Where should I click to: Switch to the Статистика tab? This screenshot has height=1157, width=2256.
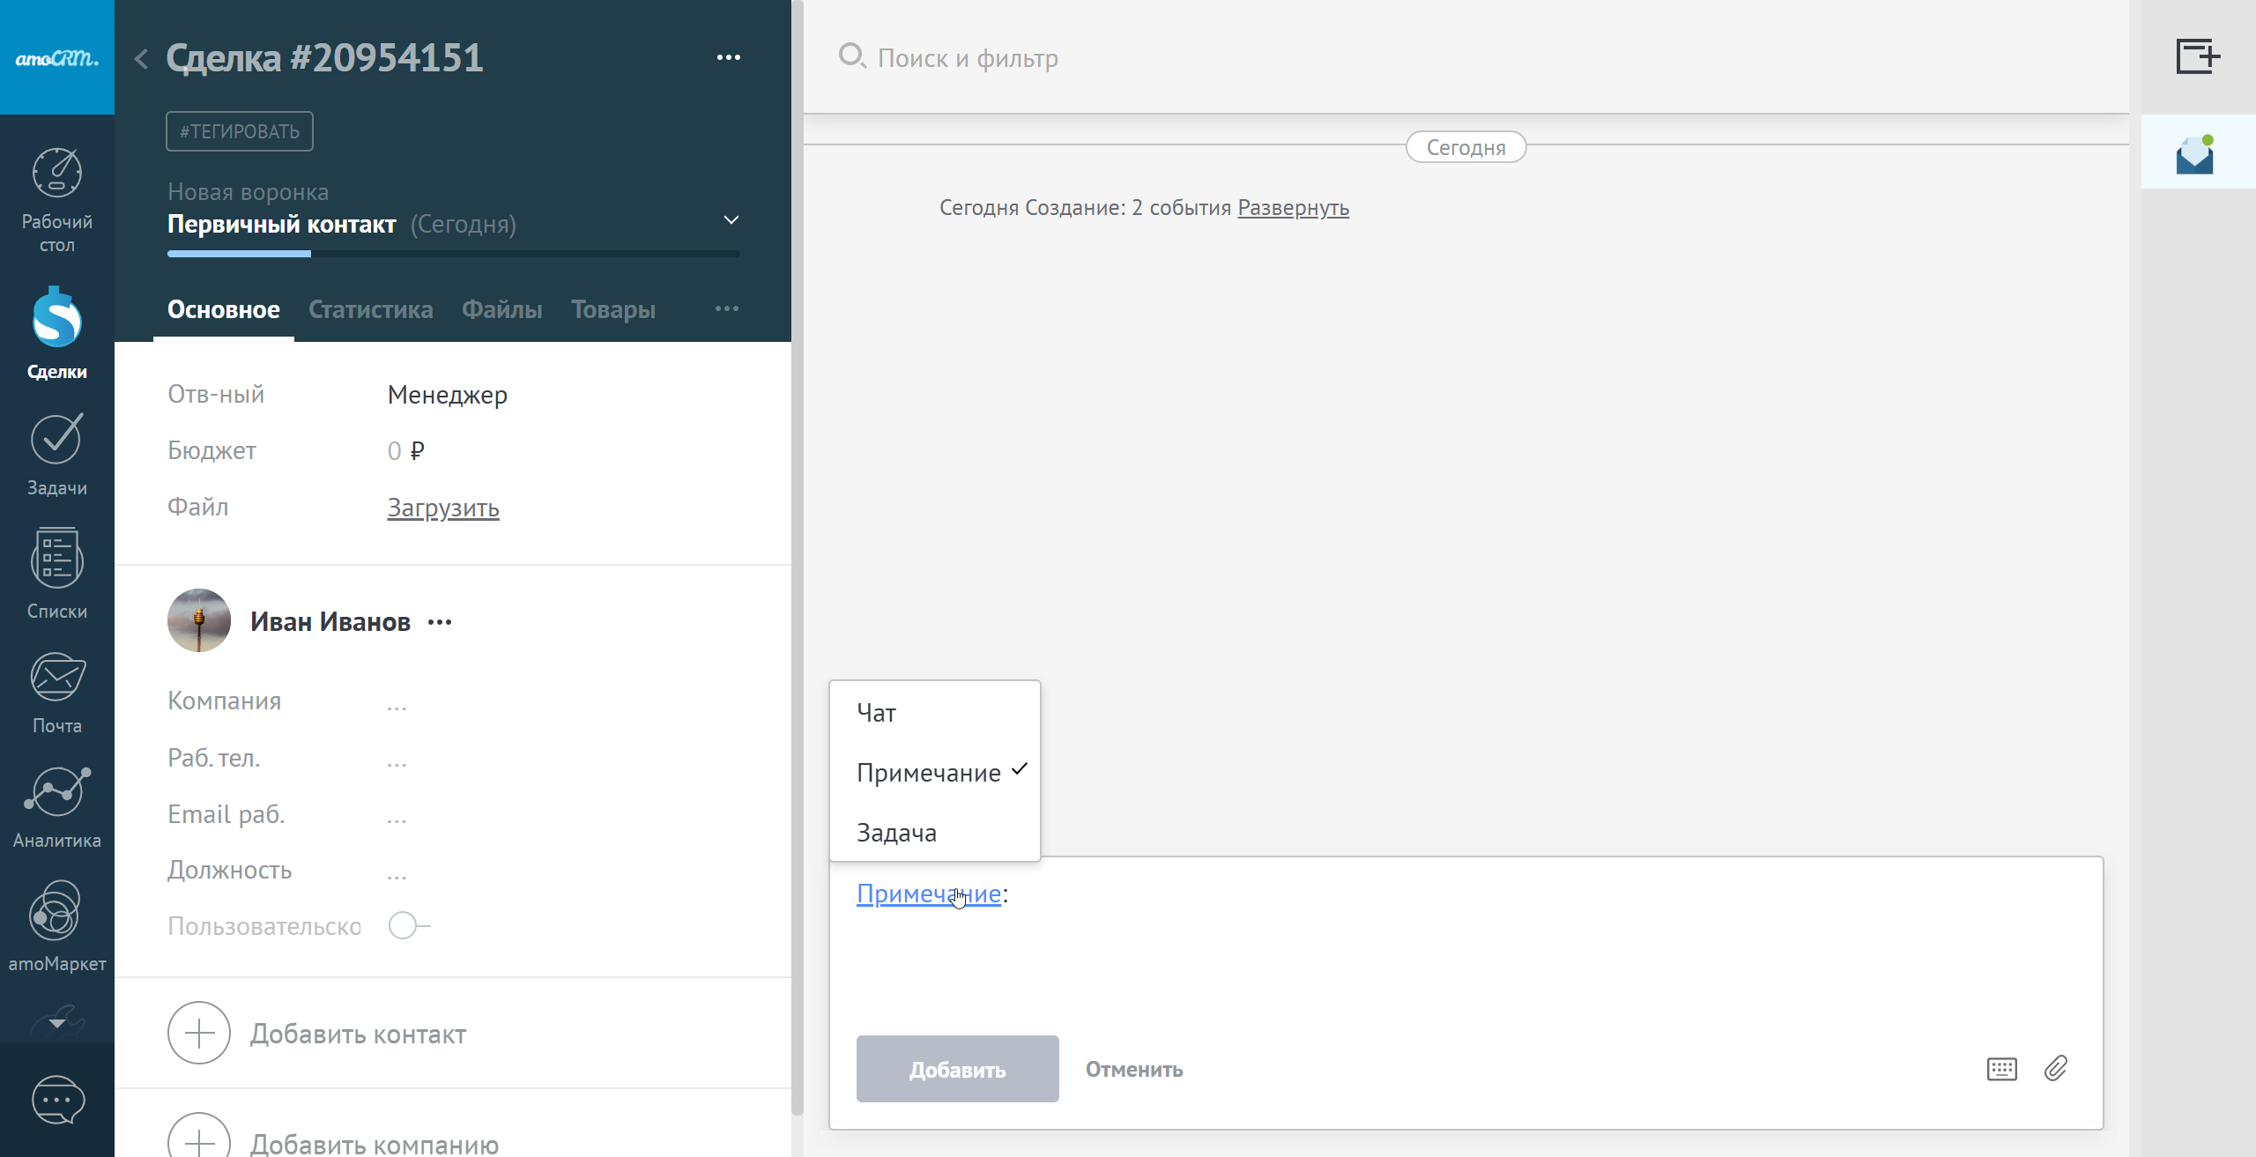point(370,310)
